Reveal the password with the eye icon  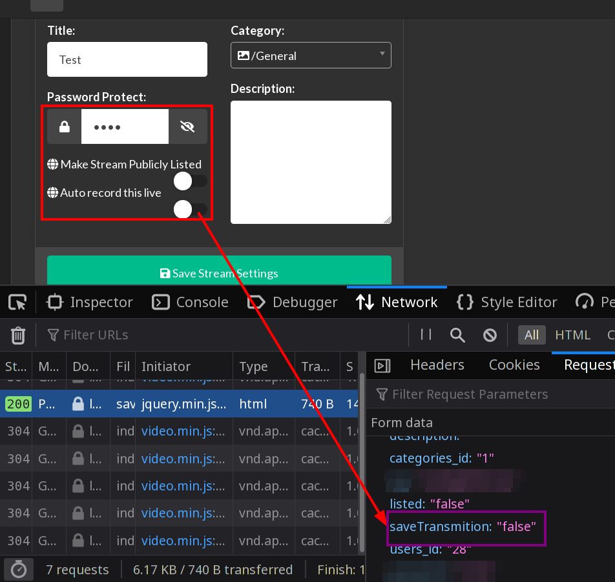(x=188, y=126)
